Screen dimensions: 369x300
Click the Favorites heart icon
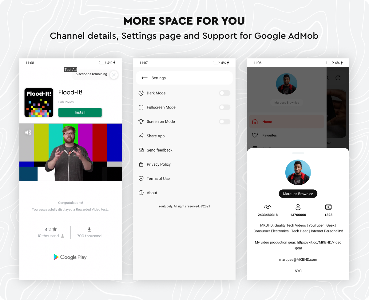pos(255,135)
